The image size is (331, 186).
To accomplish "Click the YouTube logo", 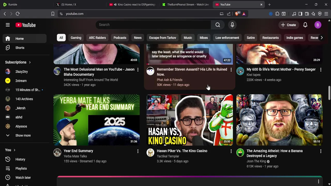I will 25,25.
